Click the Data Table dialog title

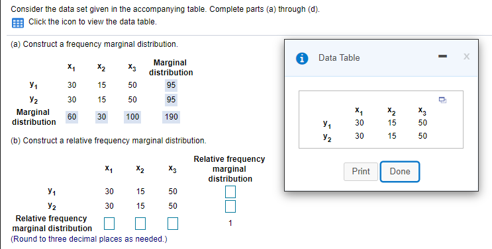click(339, 58)
